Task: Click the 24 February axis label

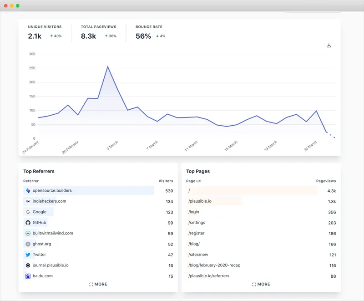Action: (x=30, y=147)
